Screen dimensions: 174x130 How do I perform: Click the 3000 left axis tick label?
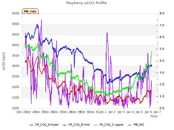pos(16,66)
